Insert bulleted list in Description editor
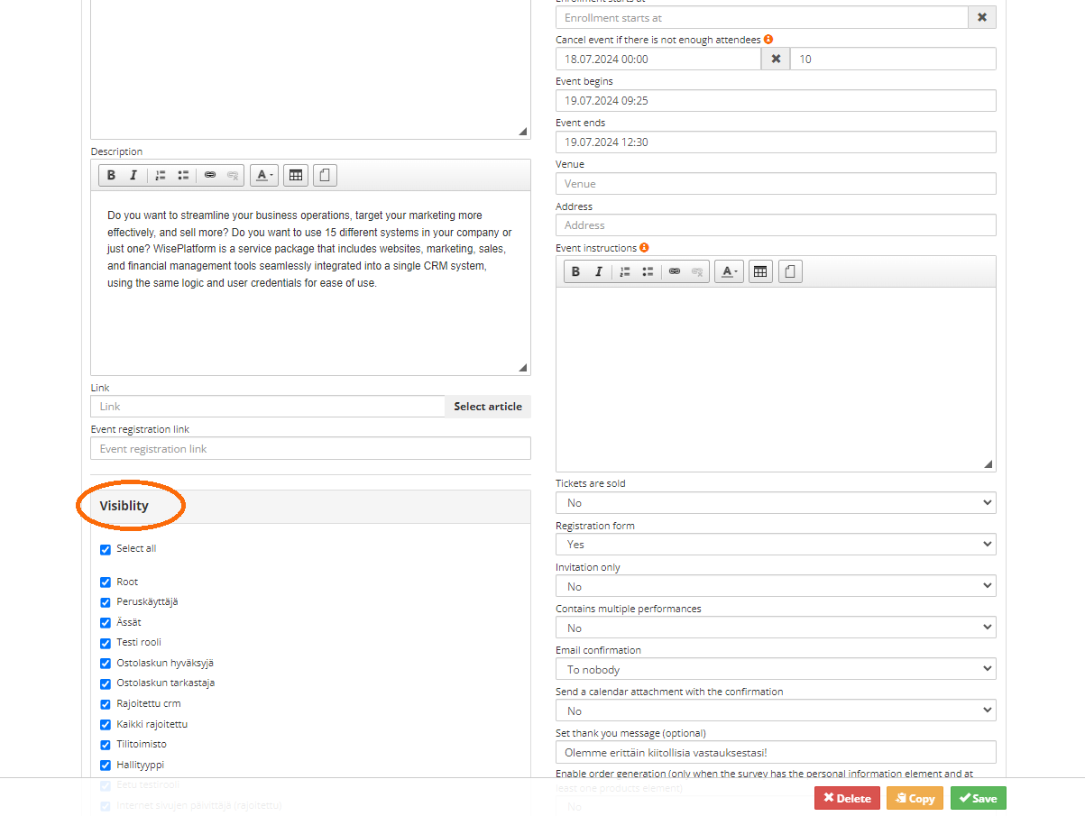1085x816 pixels. click(183, 176)
